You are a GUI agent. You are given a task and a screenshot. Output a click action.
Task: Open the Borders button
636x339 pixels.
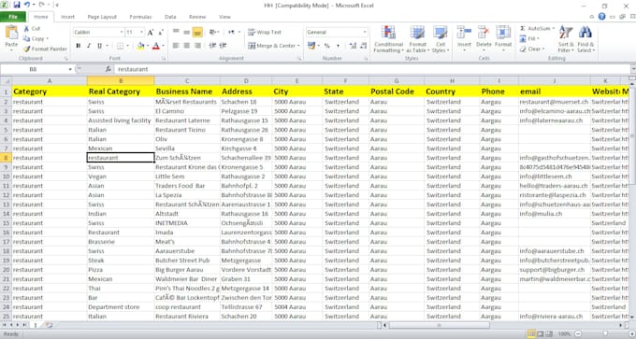coord(120,46)
